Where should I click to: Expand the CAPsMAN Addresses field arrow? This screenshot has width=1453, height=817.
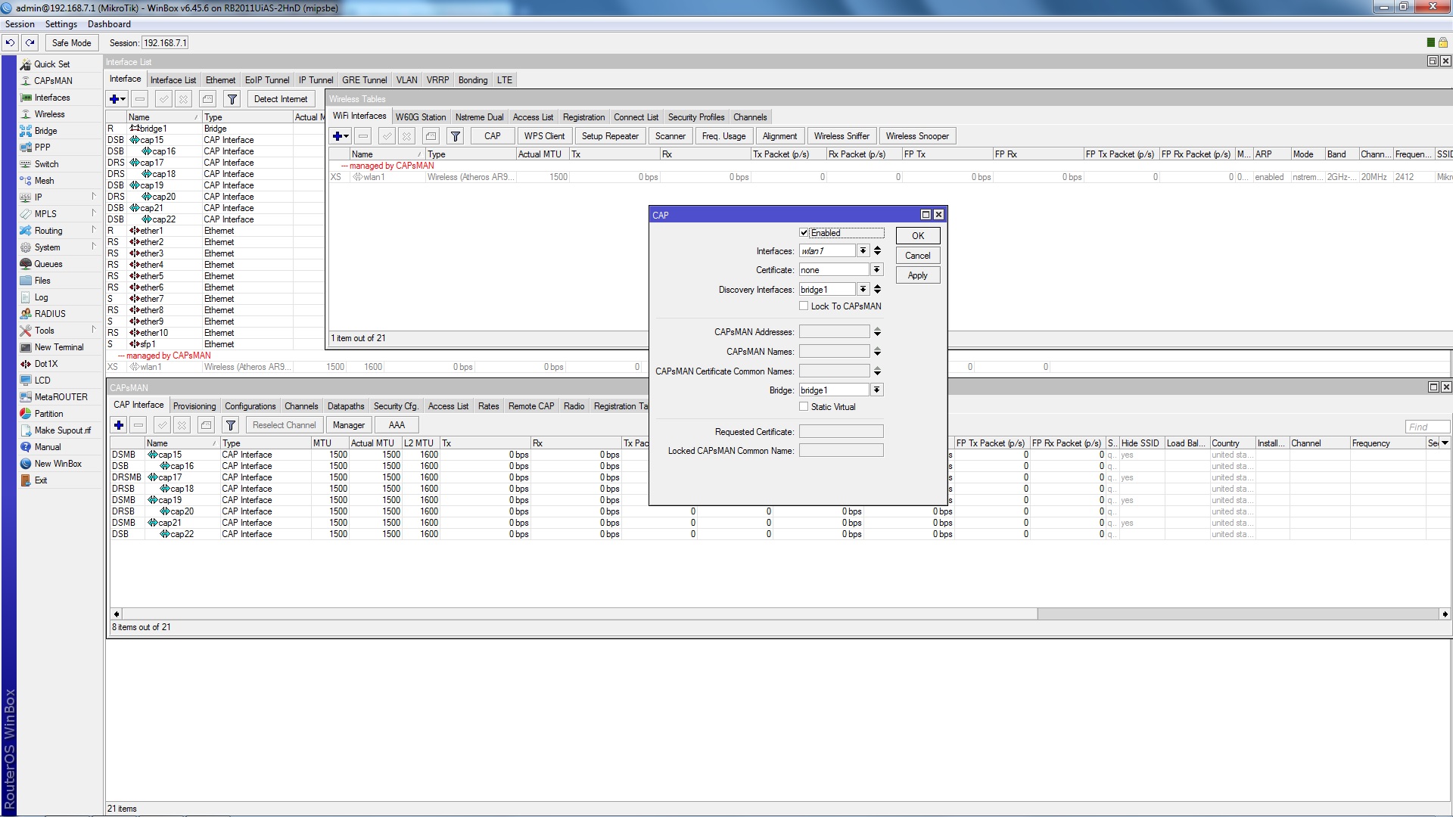pos(877,332)
